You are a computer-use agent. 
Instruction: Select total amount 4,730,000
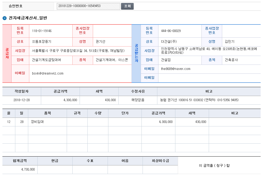(x=28, y=169)
